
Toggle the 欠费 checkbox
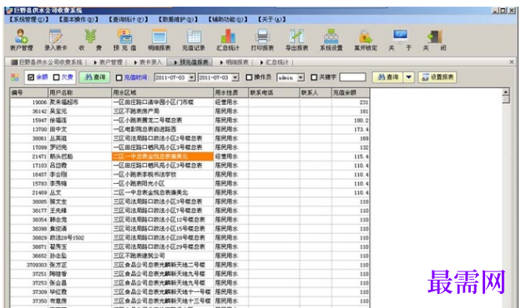(x=57, y=77)
